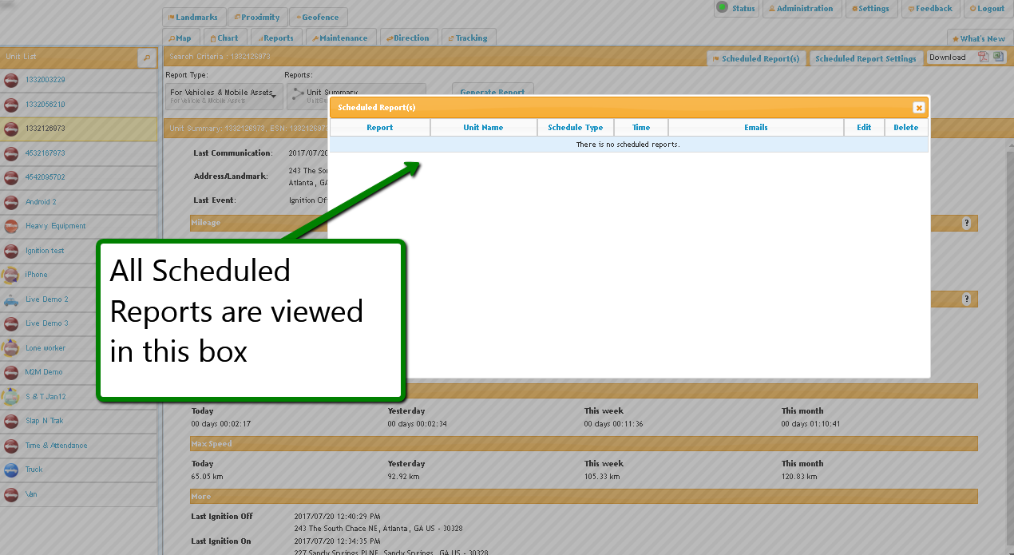Select unit 4532167973 in Unit List
Screen dimensions: 1014x555
coord(46,153)
